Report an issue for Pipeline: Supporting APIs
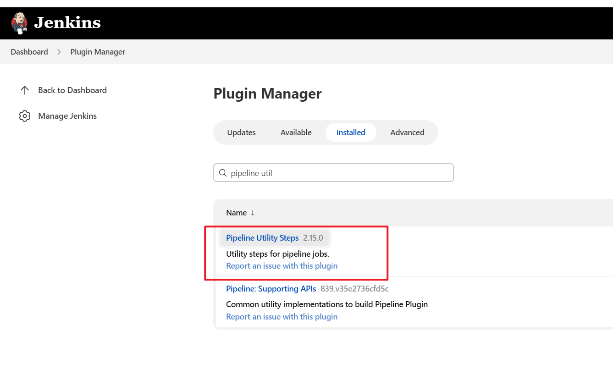613x380 pixels. click(282, 317)
